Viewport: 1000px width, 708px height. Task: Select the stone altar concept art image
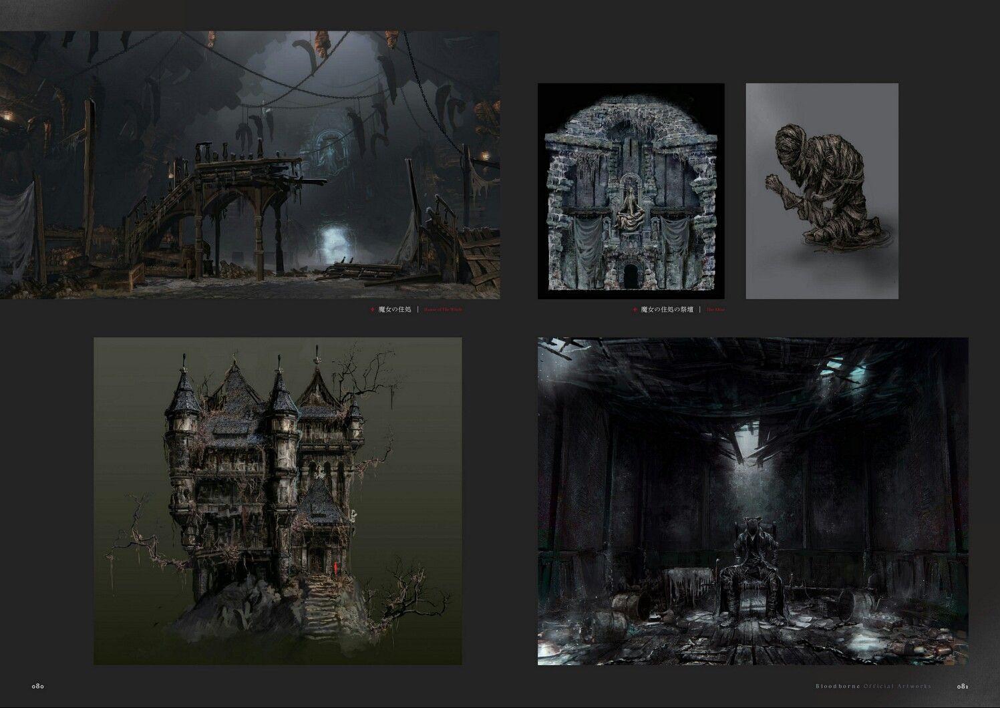[x=631, y=191]
